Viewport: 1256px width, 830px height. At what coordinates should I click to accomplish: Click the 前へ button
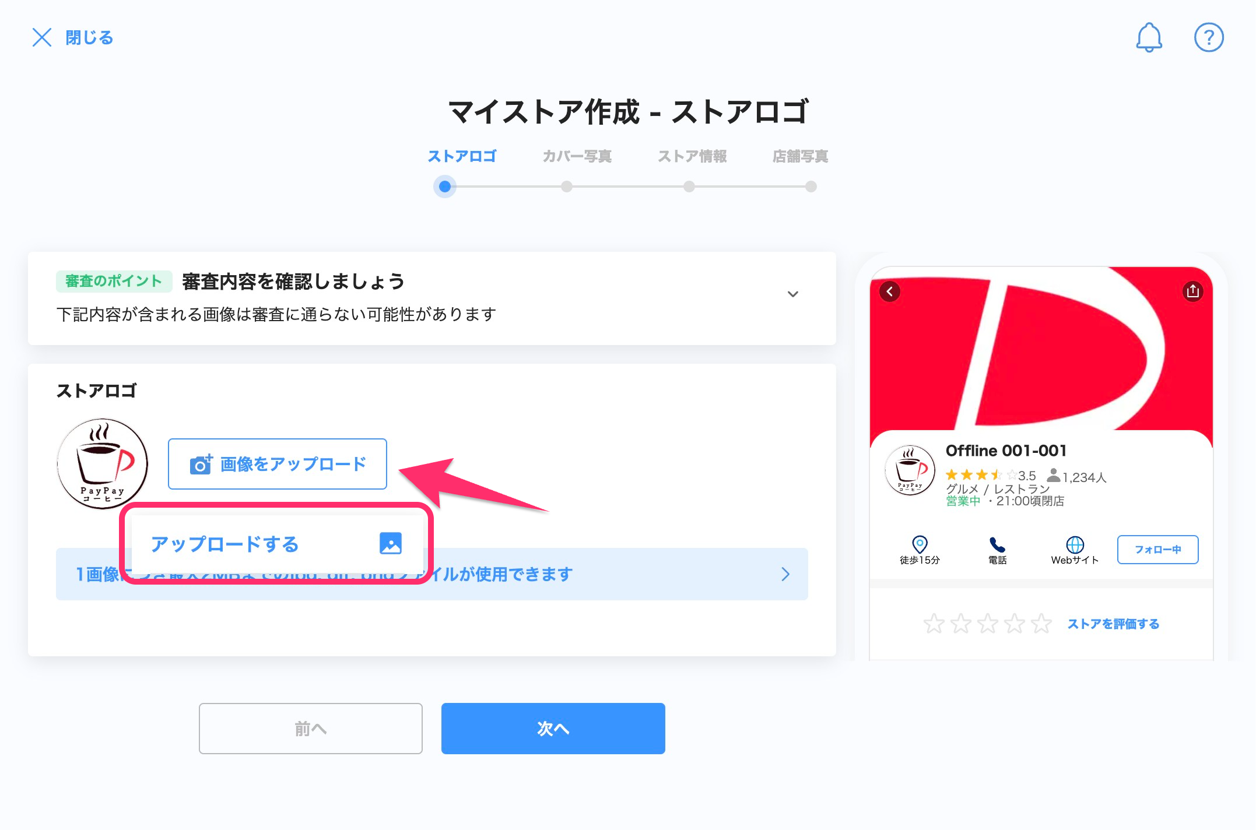click(x=311, y=729)
